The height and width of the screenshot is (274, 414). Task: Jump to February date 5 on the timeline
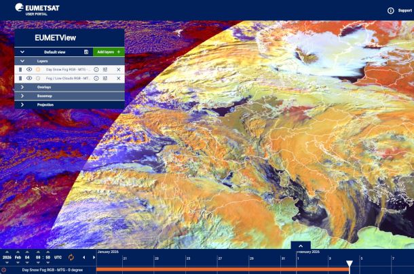(x=362, y=258)
